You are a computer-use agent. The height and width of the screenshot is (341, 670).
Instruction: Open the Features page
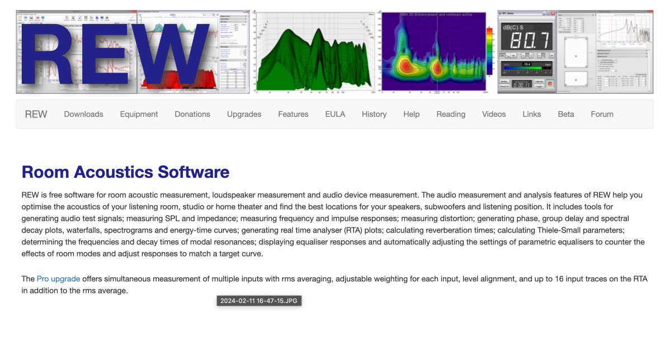pos(293,114)
